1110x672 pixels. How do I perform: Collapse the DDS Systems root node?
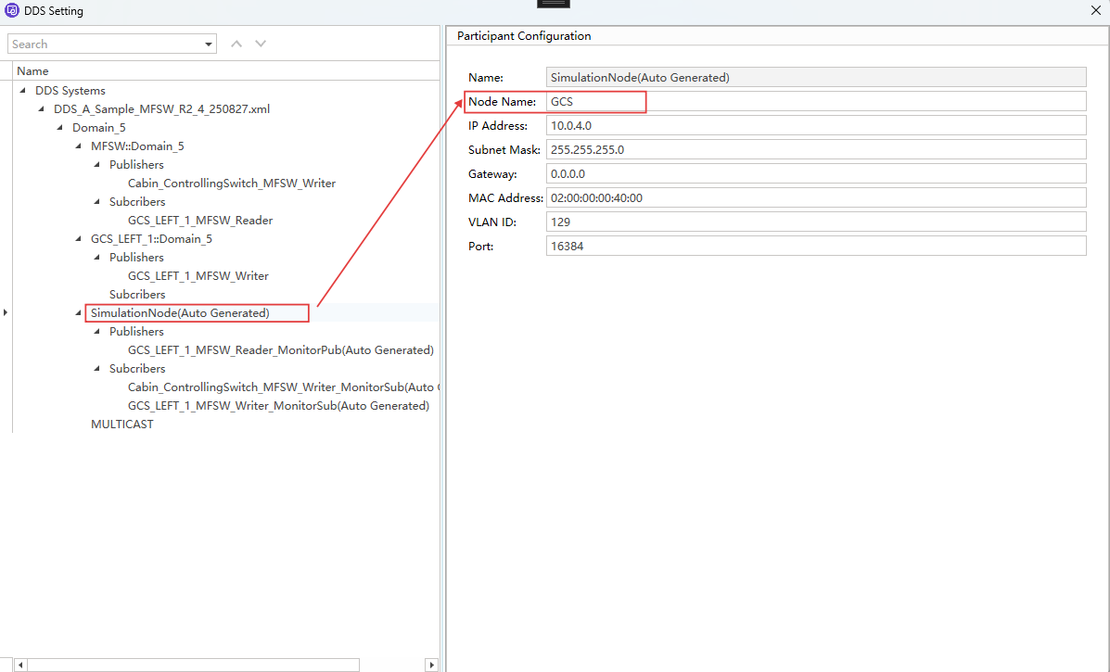click(22, 91)
